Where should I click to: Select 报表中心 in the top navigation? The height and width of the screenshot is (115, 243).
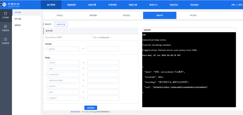point(153,5)
